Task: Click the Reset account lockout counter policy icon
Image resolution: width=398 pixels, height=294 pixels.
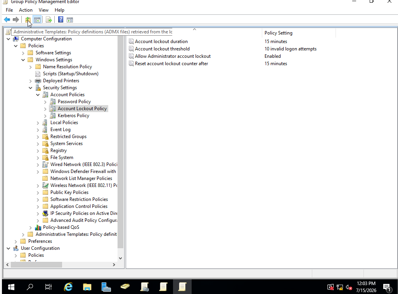Action: [131, 64]
